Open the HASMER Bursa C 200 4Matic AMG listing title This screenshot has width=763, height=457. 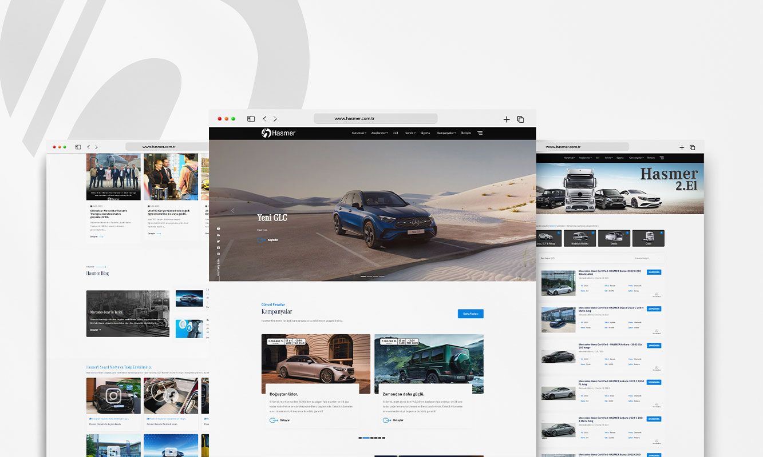610,272
